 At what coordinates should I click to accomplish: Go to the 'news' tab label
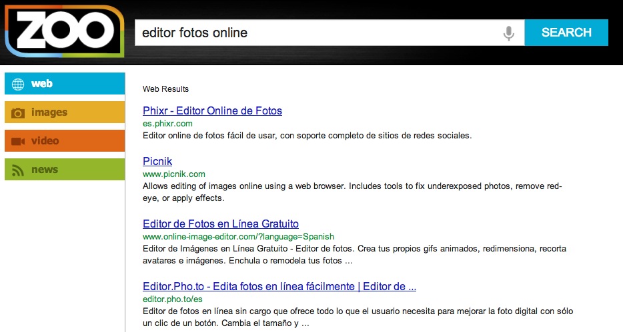coord(45,170)
